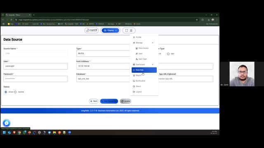Viewport: 264px width, 148px height.
Task: Collapse the Manage menu section
Action: click(144, 43)
